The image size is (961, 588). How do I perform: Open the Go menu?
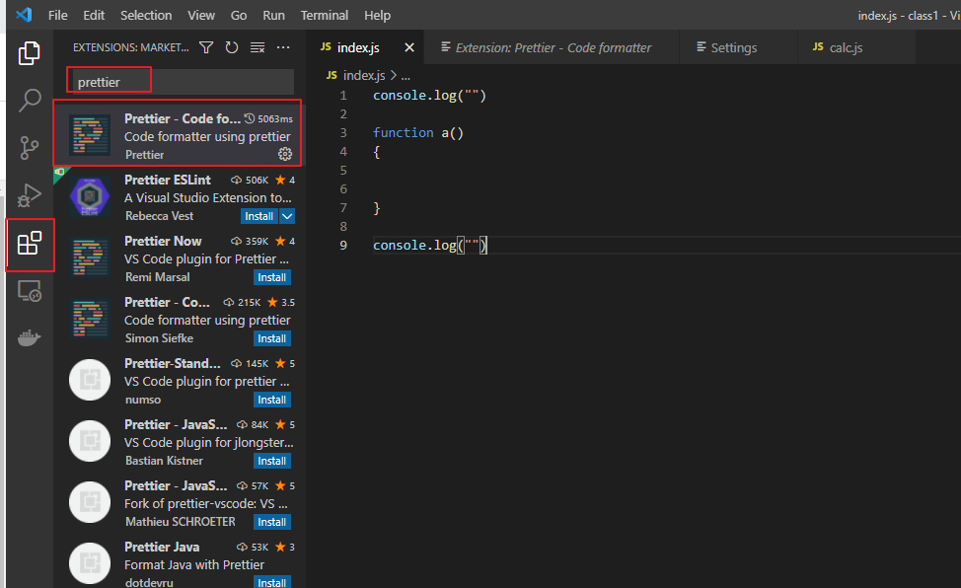click(239, 15)
